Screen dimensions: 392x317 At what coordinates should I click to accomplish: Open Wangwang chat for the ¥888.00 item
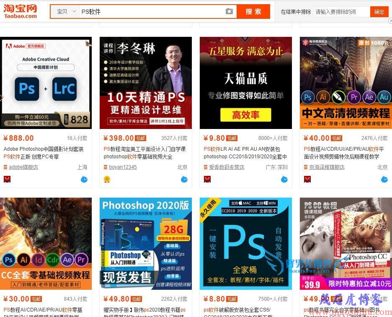pyautogui.click(x=84, y=179)
